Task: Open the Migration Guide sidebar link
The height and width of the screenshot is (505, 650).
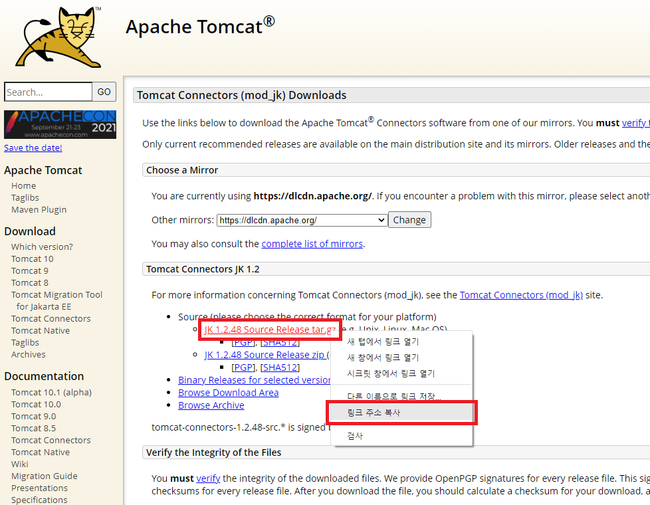Action: (x=45, y=476)
